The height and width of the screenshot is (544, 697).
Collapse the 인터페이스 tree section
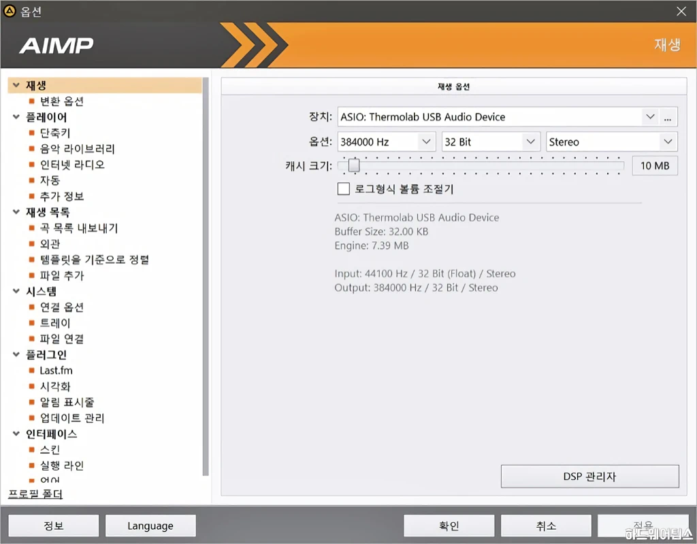(x=16, y=434)
